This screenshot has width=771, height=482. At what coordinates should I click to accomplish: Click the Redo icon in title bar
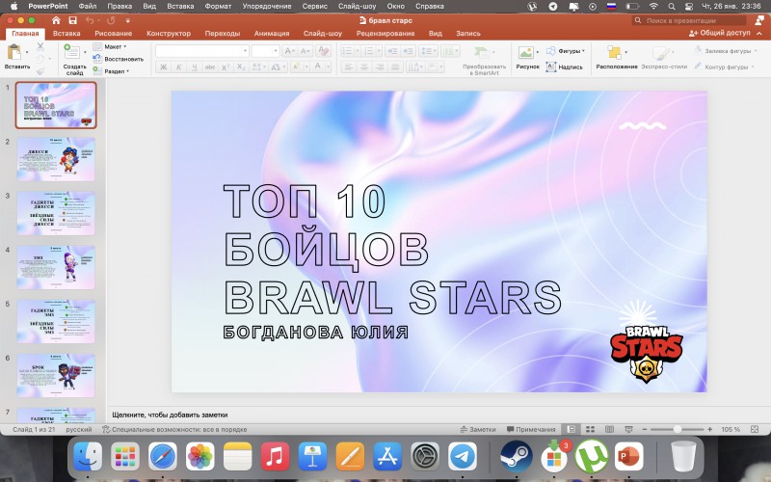111,20
